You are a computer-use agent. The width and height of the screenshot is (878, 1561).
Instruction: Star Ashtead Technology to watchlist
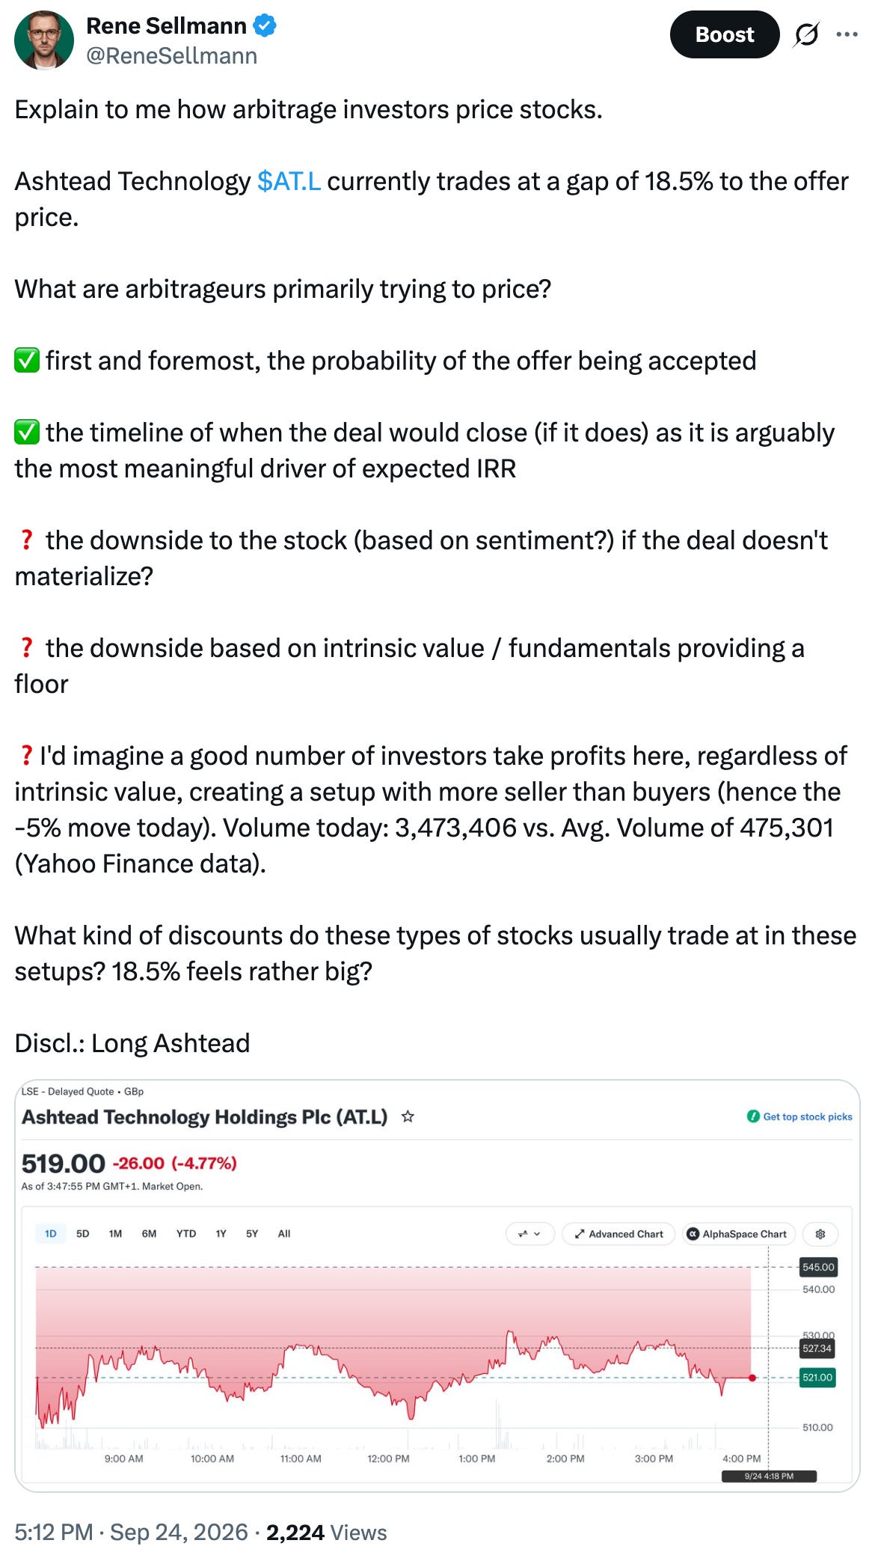408,1116
